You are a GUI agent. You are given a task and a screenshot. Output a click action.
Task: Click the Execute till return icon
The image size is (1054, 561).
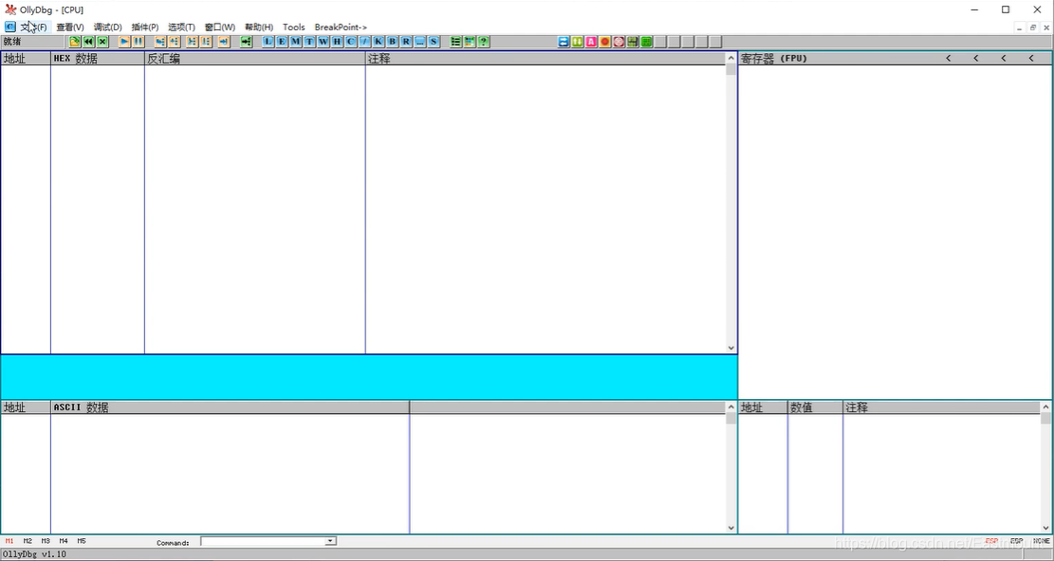click(224, 42)
